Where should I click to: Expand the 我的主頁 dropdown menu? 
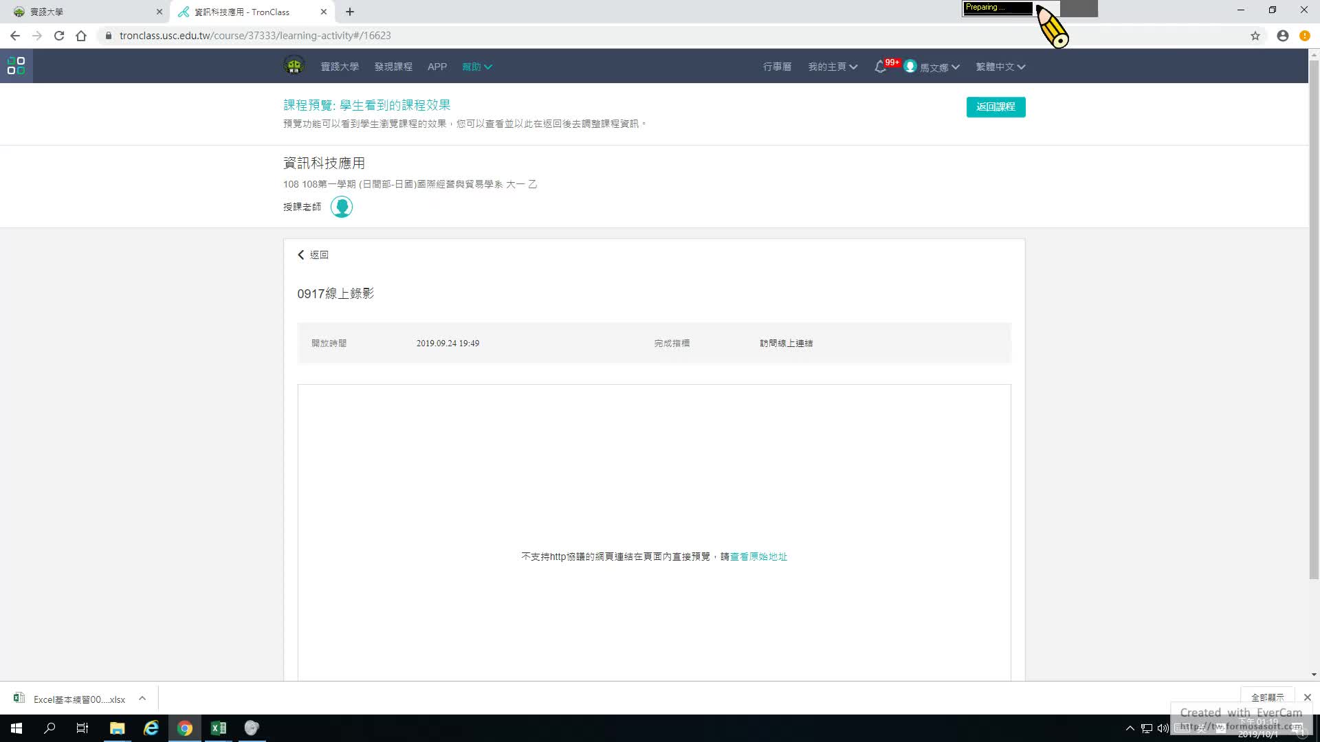(833, 67)
